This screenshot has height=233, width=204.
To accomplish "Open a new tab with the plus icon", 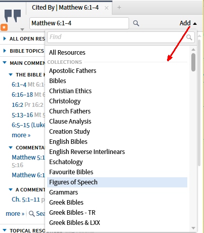I will 119,8.
